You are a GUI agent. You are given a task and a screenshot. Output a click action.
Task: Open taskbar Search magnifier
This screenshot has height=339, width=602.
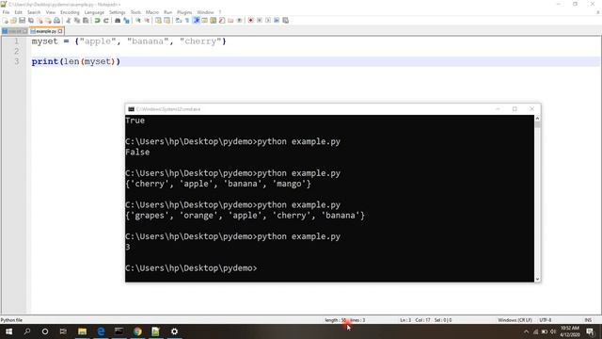coord(27,331)
